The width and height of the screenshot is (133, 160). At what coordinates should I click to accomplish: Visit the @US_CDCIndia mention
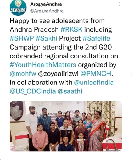(33, 91)
